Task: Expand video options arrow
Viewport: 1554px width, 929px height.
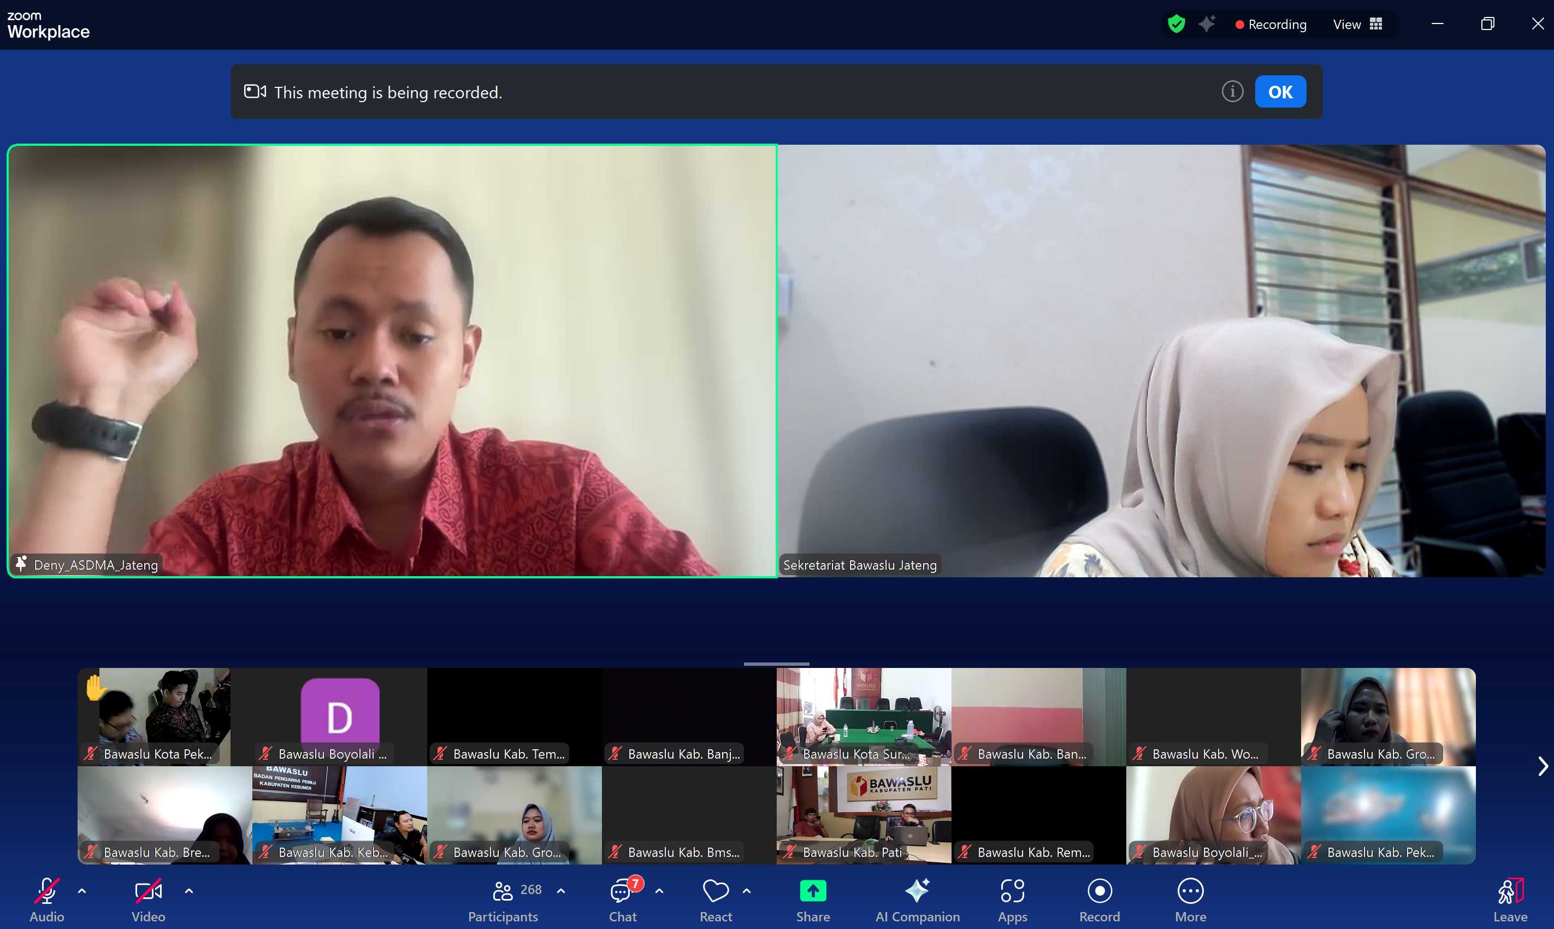Action: pyautogui.click(x=189, y=891)
